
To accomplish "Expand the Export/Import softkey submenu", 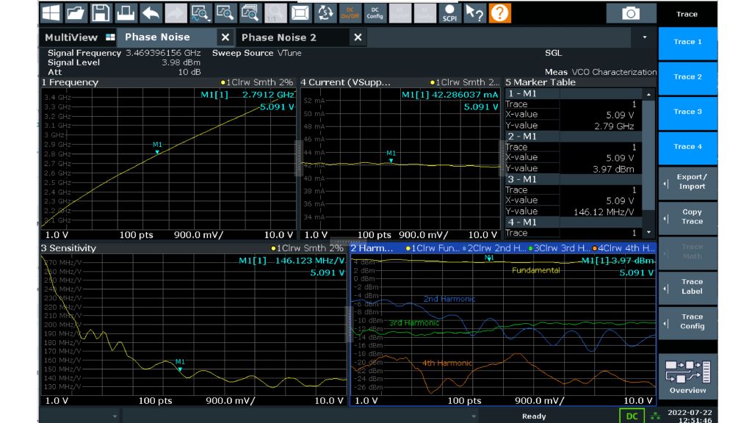I will point(687,182).
